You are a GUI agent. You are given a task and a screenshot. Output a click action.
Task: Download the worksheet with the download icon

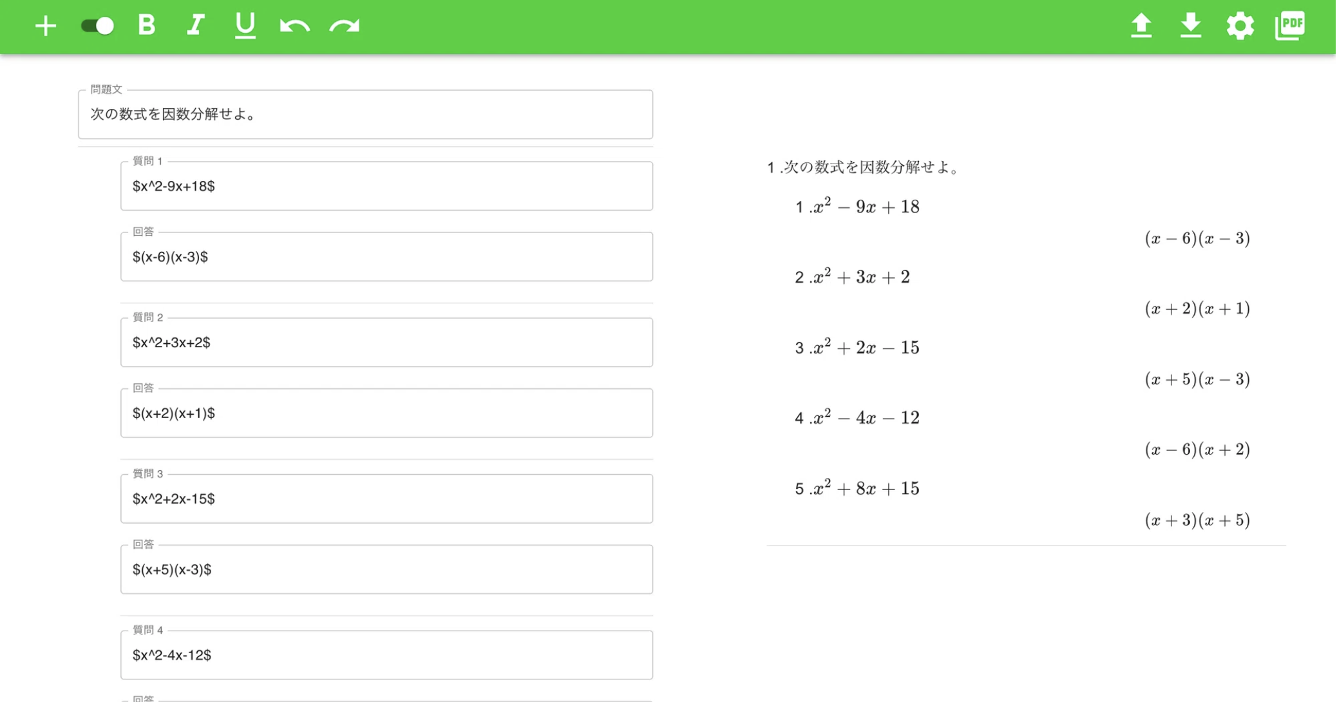tap(1191, 26)
